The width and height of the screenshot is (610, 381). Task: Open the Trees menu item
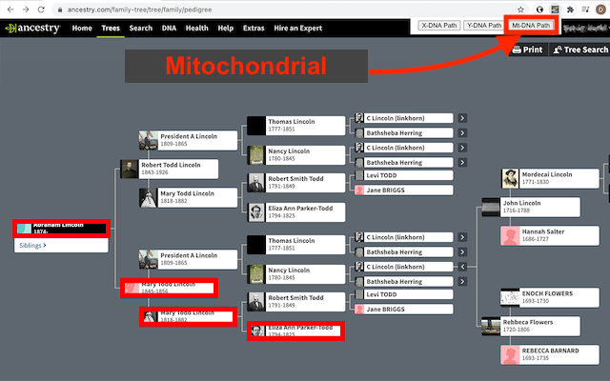pyautogui.click(x=111, y=28)
